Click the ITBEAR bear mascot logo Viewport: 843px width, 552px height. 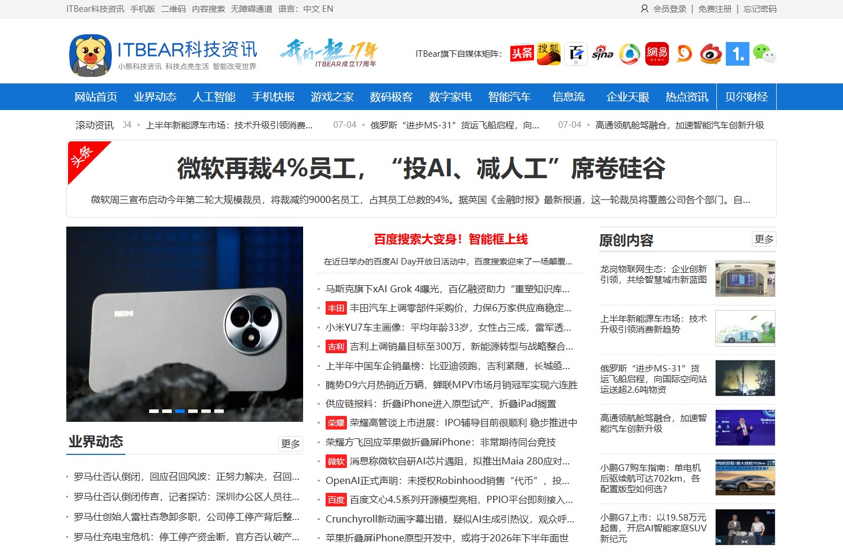91,55
